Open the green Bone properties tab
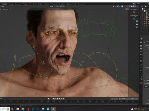This screenshot has width=149, height=111. click(141, 76)
